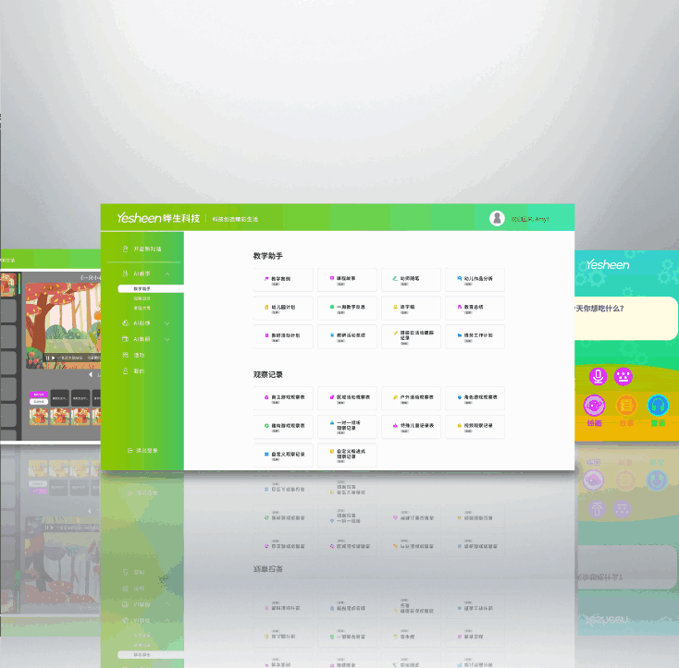Open the 幼儿作品分析 card

coord(475,279)
